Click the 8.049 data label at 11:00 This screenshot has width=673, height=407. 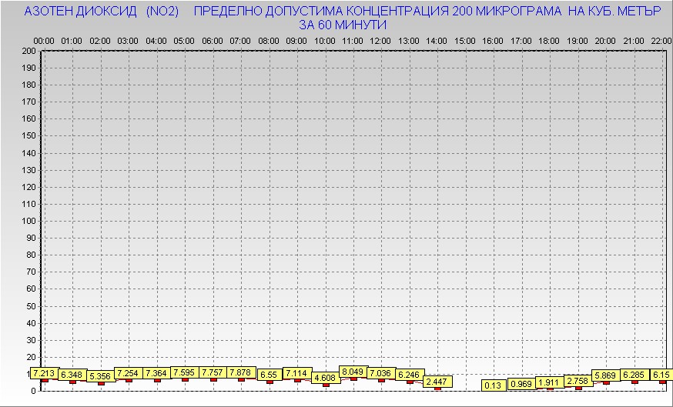(353, 372)
